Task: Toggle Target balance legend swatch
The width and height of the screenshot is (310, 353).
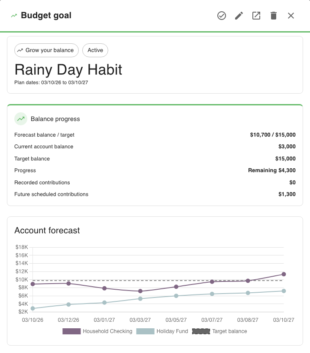Action: pyautogui.click(x=201, y=331)
